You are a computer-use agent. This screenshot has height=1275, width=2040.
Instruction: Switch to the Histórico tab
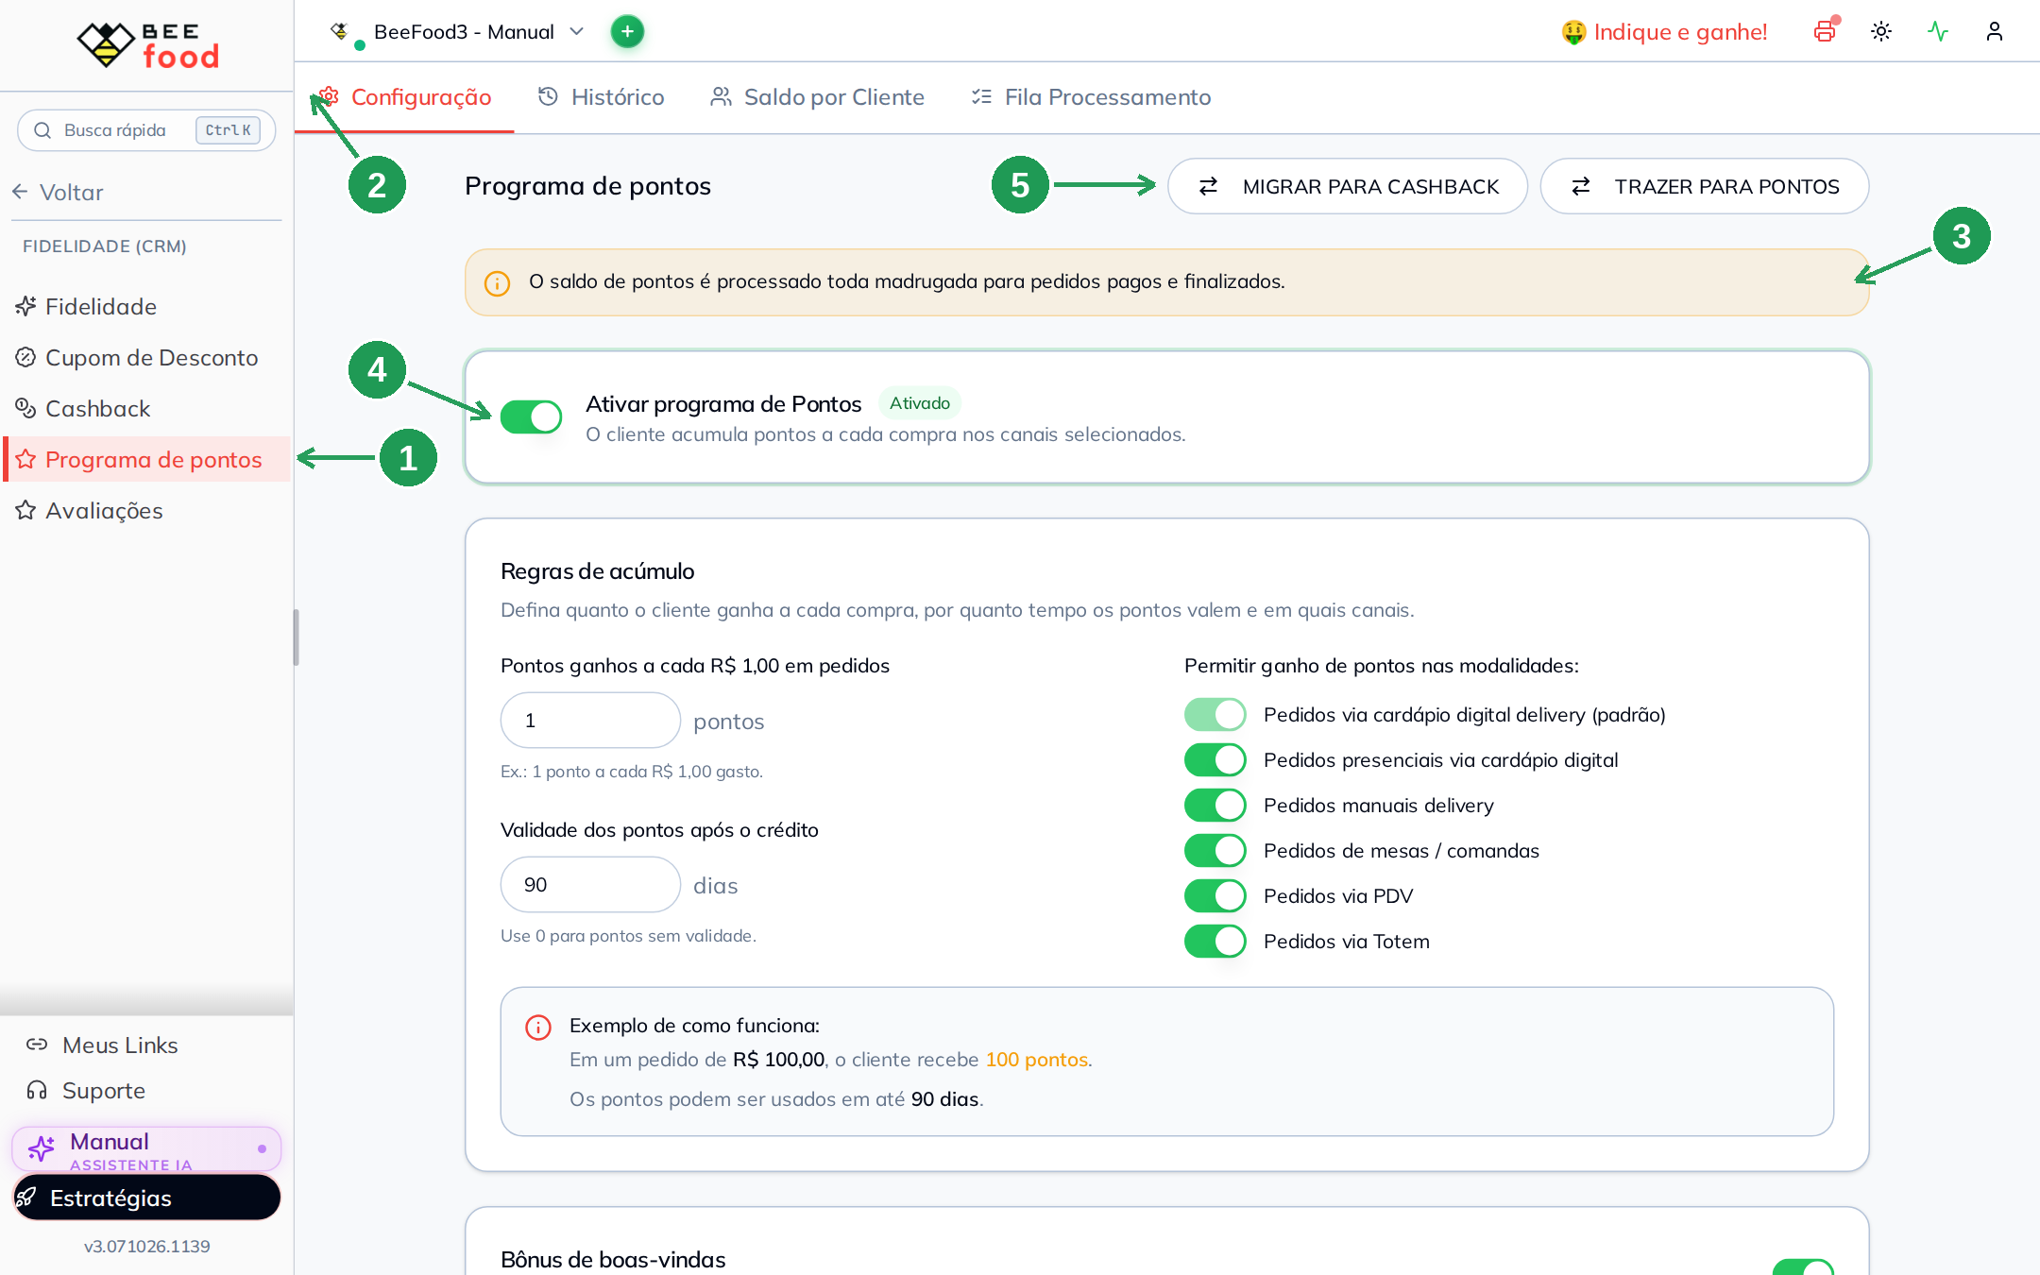point(601,97)
